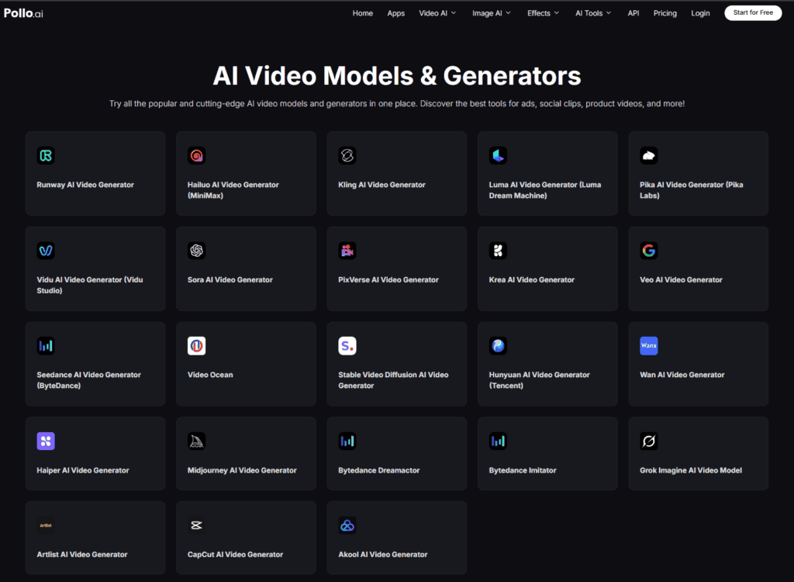Open Haiper AI Video Generator link
The width and height of the screenshot is (794, 582).
tap(82, 470)
